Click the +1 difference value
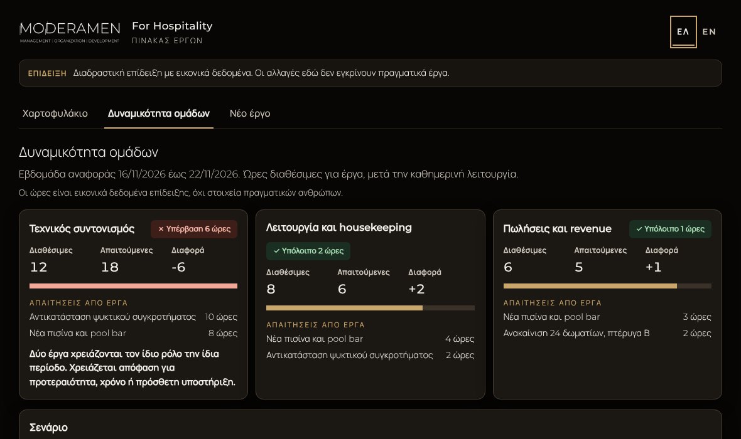Viewport: 741px width, 439px height. pyautogui.click(x=653, y=267)
